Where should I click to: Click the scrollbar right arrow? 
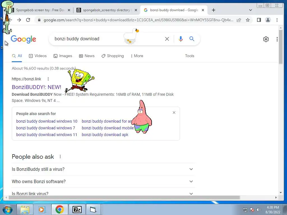coord(276,197)
